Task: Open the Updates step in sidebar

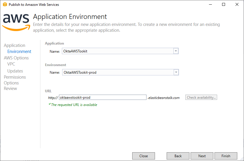Action: pyautogui.click(x=15, y=71)
